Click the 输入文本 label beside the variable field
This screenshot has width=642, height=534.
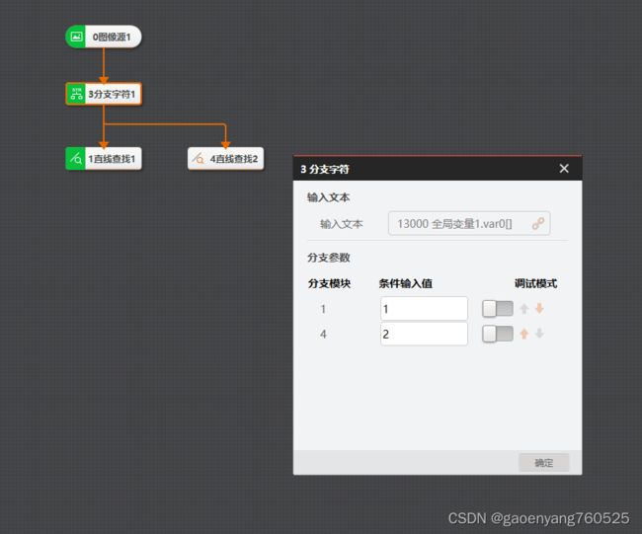tap(341, 224)
